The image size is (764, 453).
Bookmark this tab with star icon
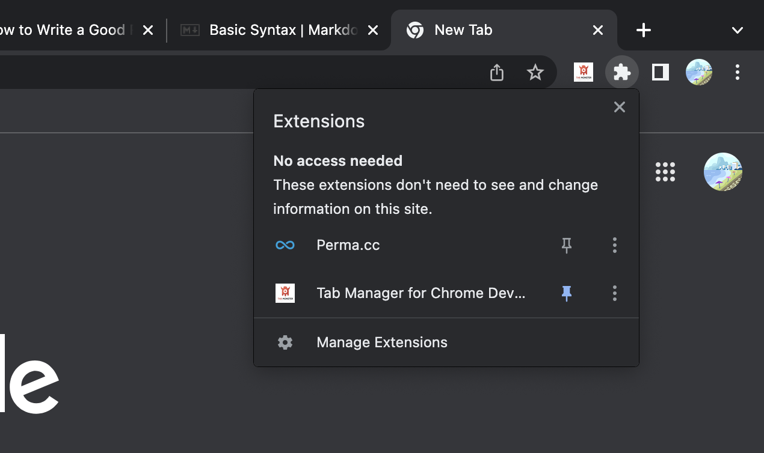(x=535, y=73)
